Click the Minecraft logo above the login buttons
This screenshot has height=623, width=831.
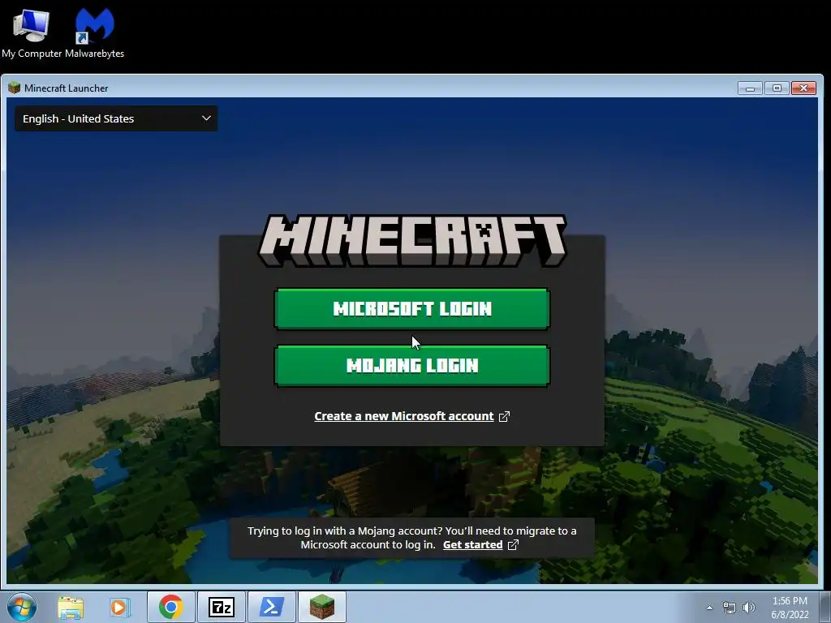[x=412, y=240]
